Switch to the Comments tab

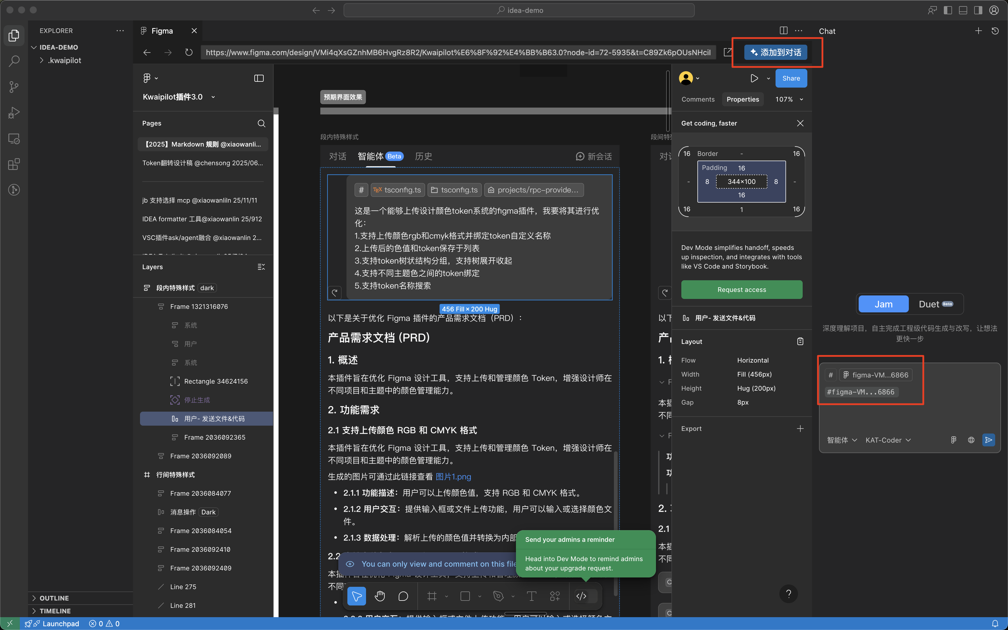pos(698,99)
